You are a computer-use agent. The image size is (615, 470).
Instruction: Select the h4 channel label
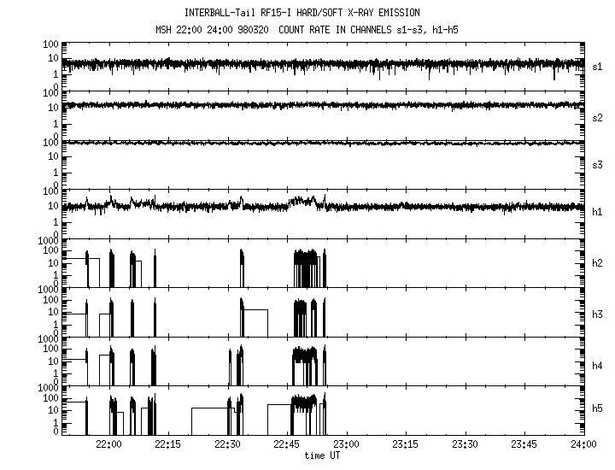[x=598, y=365]
